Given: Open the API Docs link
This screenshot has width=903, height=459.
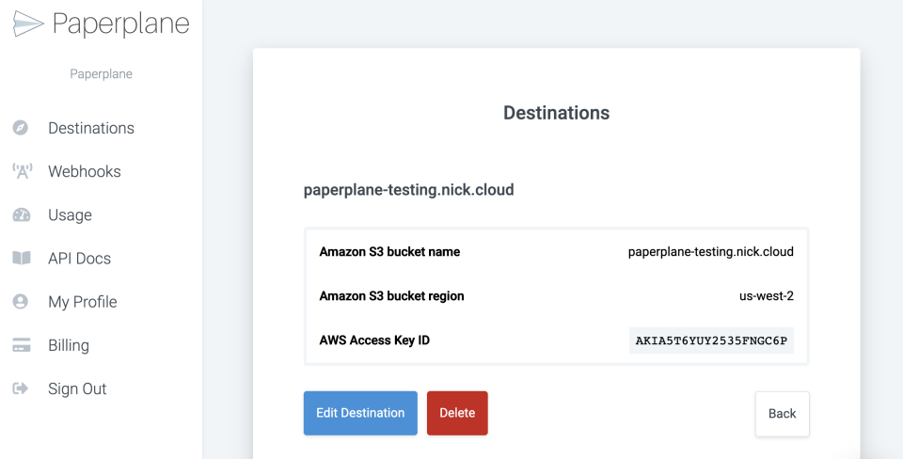Looking at the screenshot, I should click(x=80, y=258).
